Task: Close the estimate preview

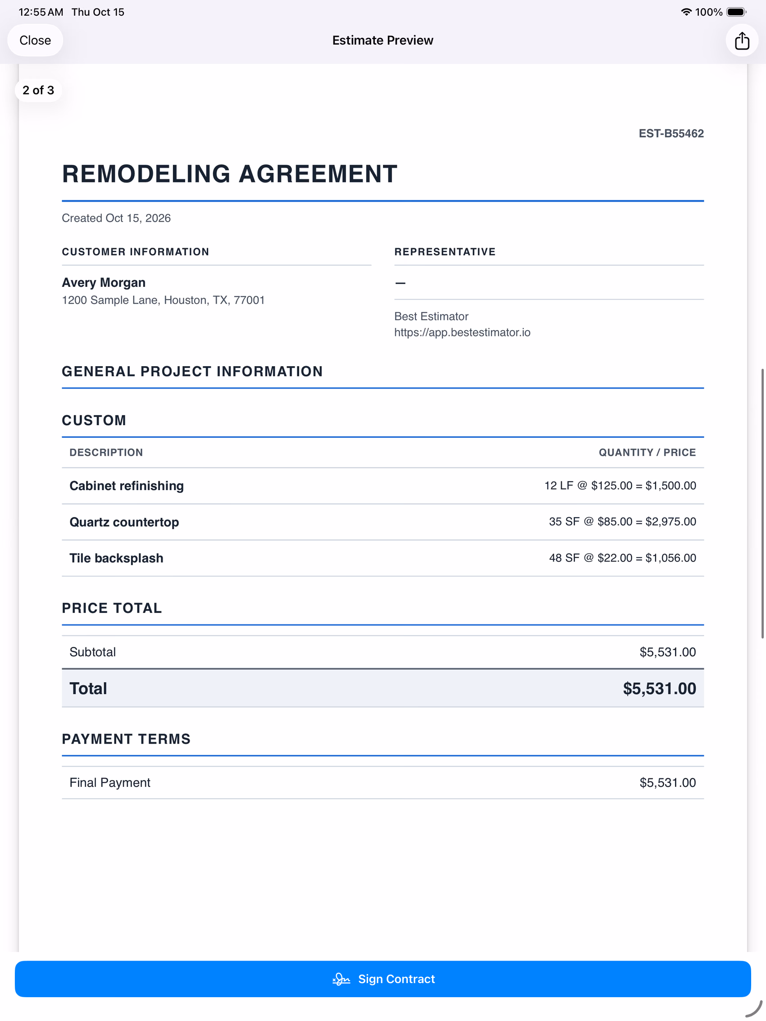Action: (35, 41)
